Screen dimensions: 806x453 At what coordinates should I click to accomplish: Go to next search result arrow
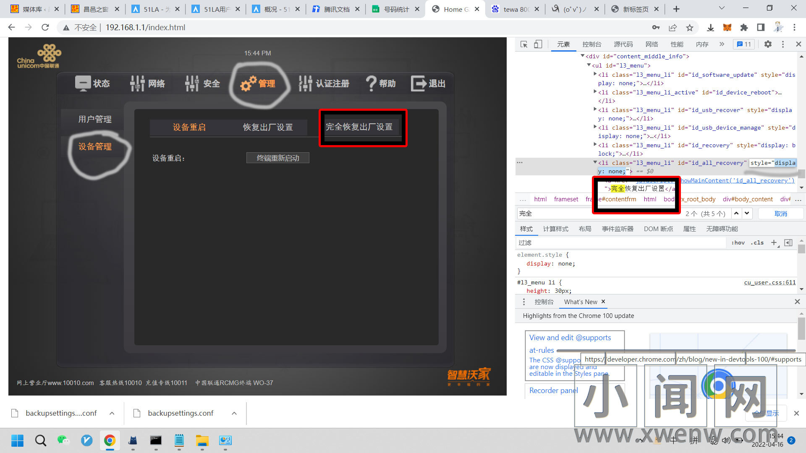pyautogui.click(x=747, y=213)
